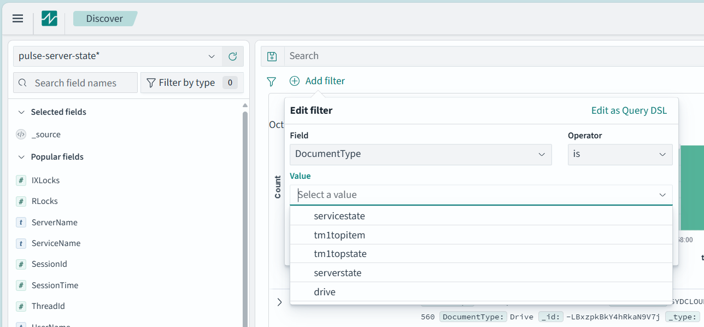Image resolution: width=704 pixels, height=327 pixels.
Task: Click the number icon next to ThreadId
Action: click(x=21, y=306)
